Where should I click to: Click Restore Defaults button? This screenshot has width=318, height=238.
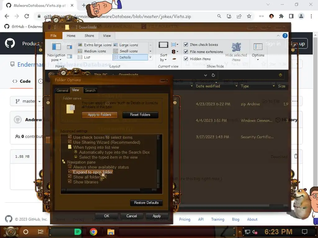(146, 203)
